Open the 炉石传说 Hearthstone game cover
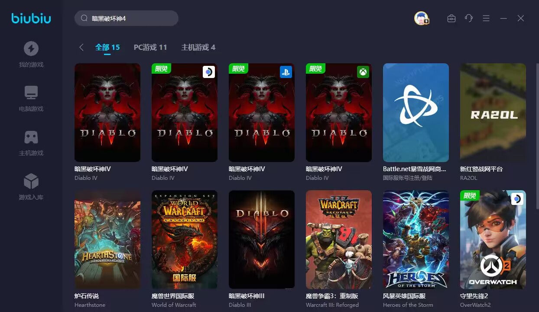The width and height of the screenshot is (539, 312). pyautogui.click(x=107, y=240)
